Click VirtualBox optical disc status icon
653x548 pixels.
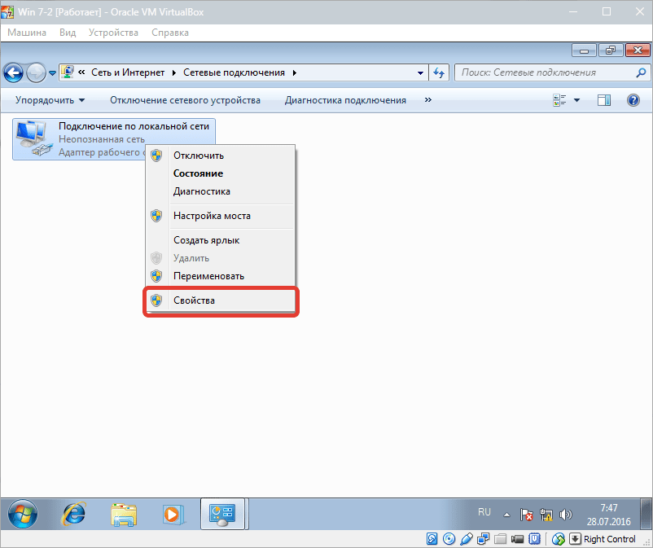click(449, 539)
